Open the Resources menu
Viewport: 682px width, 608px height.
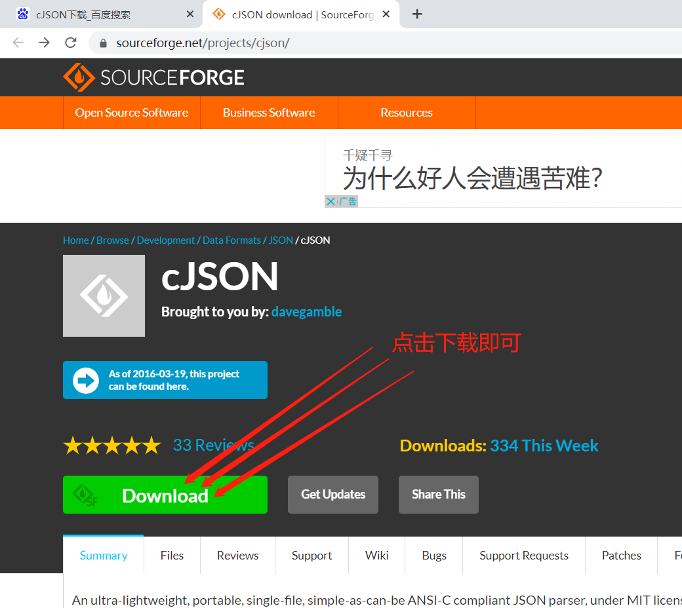(x=407, y=113)
